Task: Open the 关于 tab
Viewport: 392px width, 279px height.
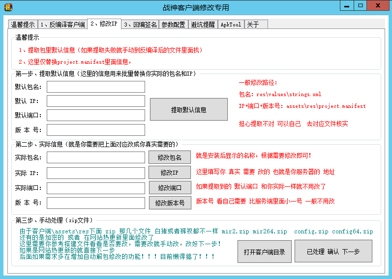Action: pyautogui.click(x=253, y=25)
